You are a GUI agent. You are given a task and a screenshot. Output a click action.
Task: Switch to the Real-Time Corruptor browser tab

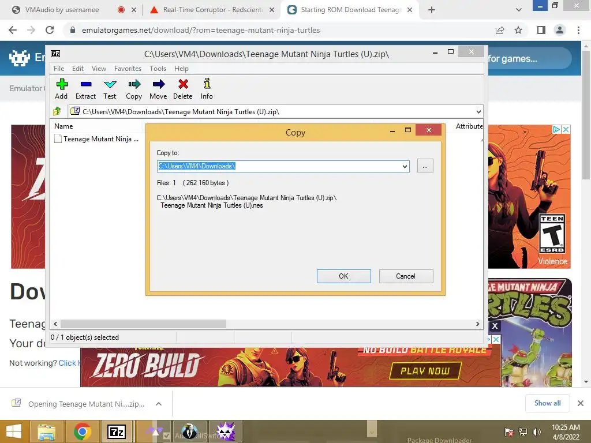click(x=212, y=10)
